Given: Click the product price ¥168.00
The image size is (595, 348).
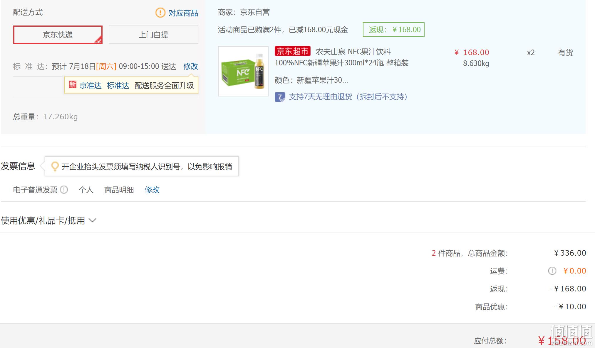Looking at the screenshot, I should pyautogui.click(x=472, y=52).
